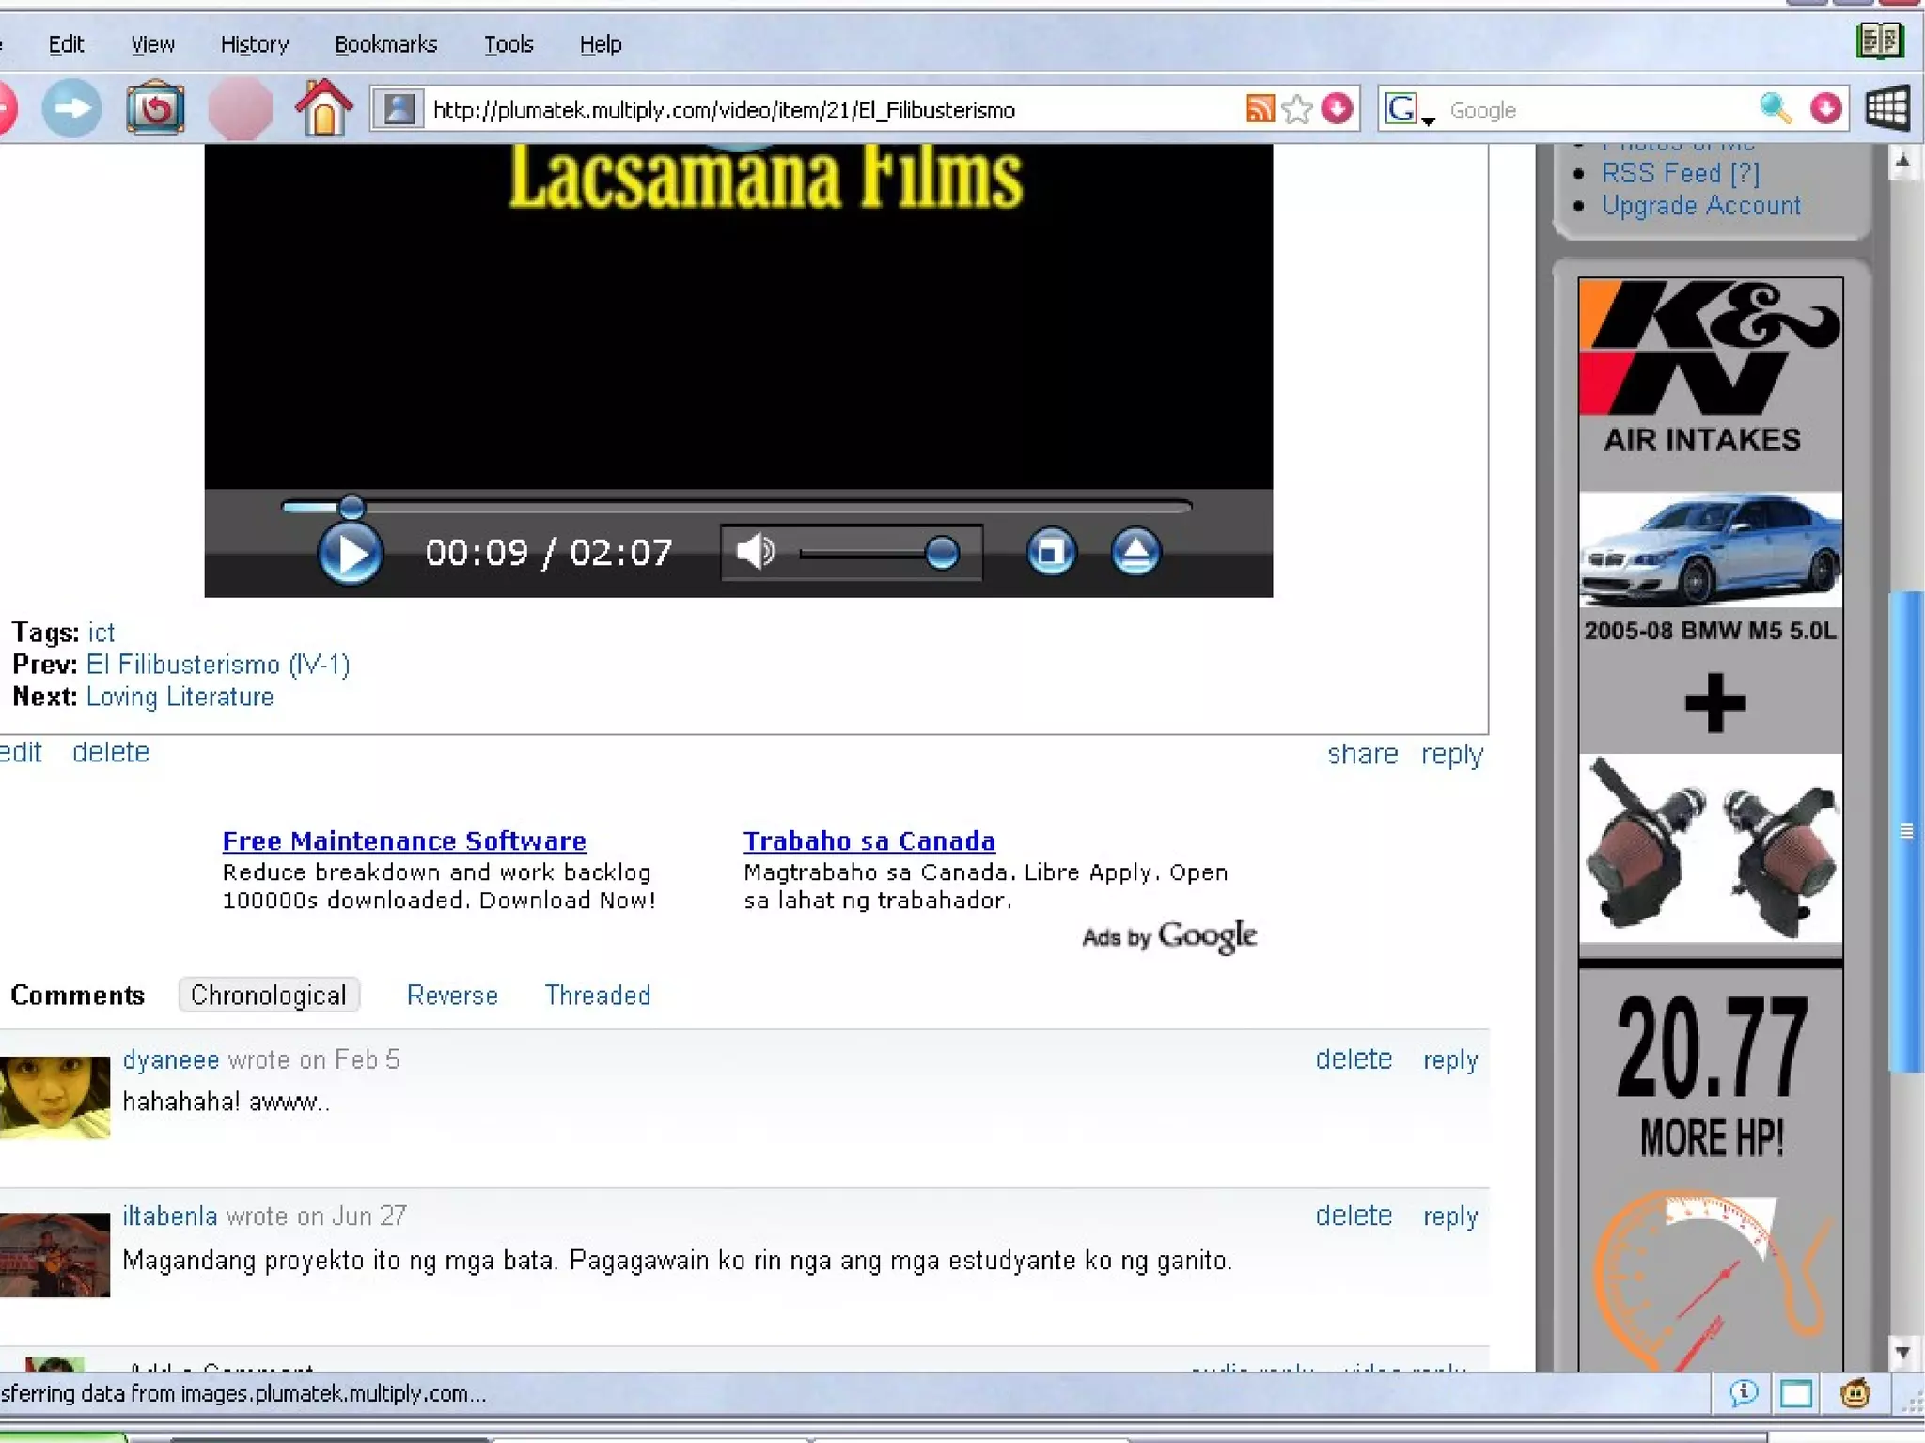1925x1443 pixels.
Task: Open the Bookmarks menu
Action: (x=385, y=44)
